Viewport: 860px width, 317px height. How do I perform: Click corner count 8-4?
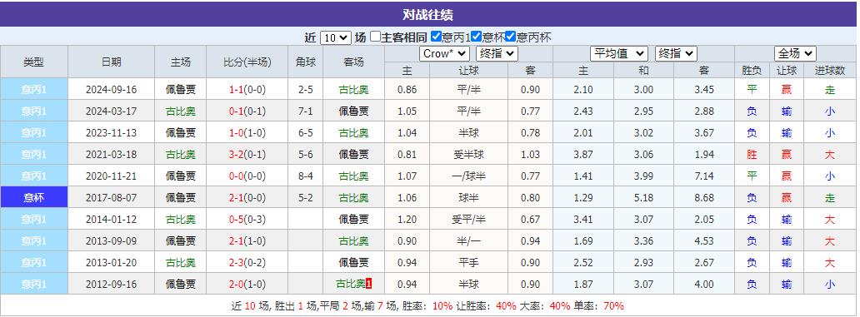click(x=306, y=176)
